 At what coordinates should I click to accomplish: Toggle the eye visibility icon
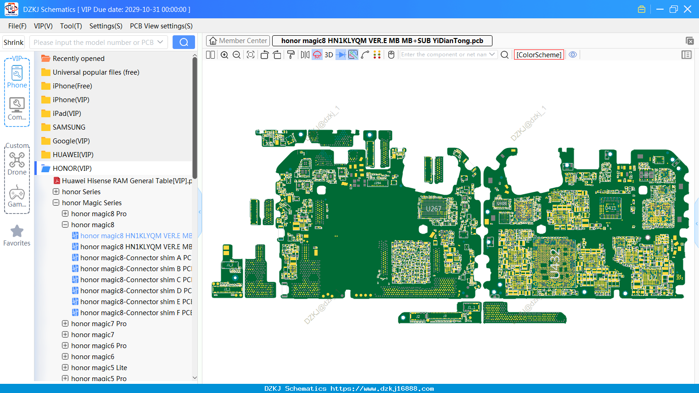point(573,55)
